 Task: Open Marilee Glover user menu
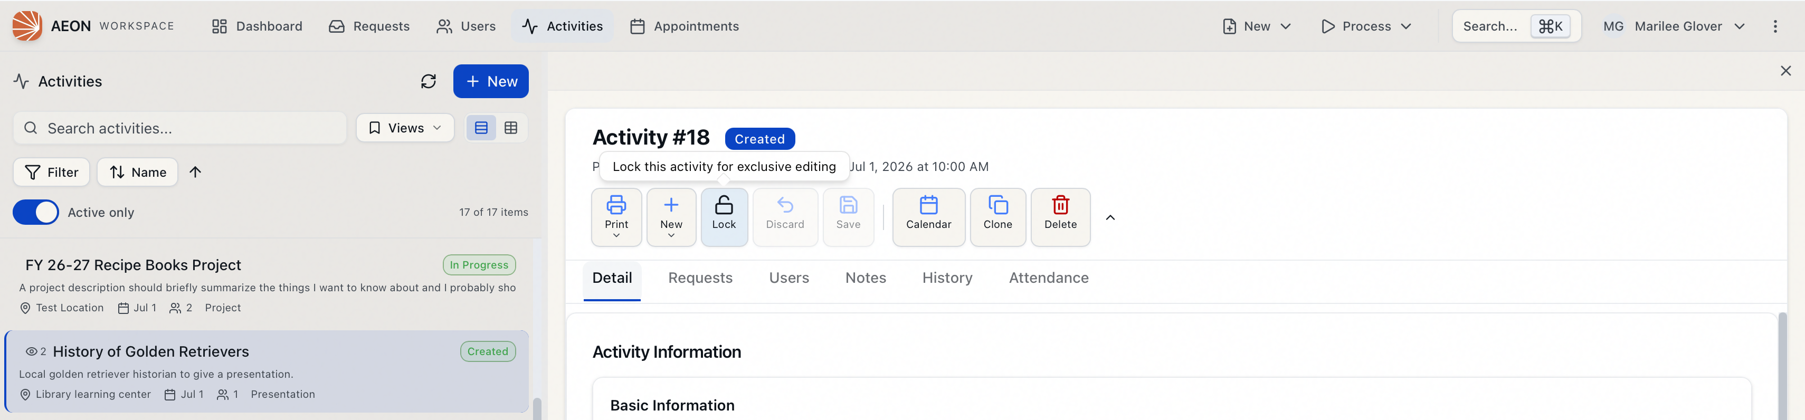[1673, 26]
